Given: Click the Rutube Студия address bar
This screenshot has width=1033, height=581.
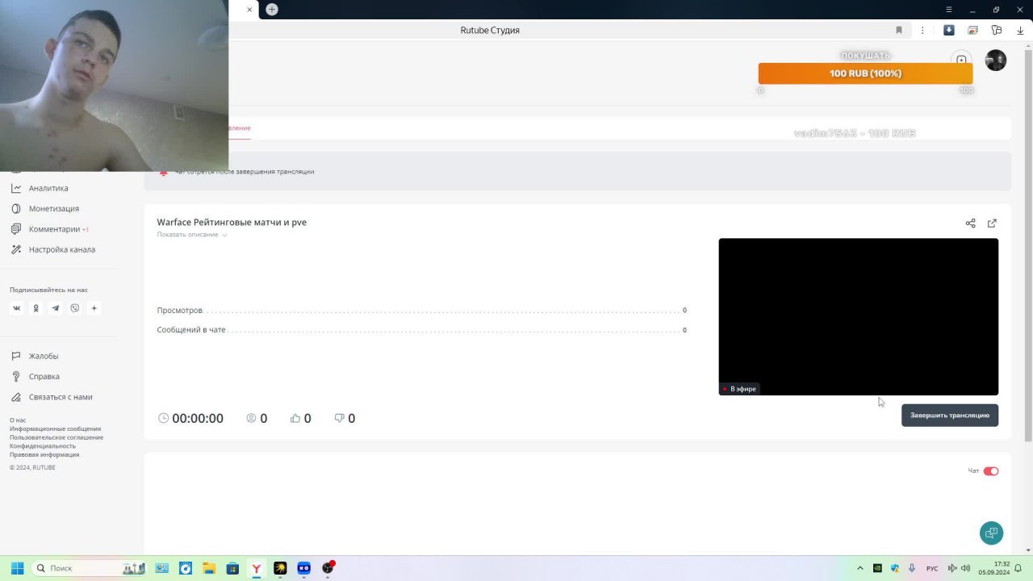Looking at the screenshot, I should coord(490,30).
